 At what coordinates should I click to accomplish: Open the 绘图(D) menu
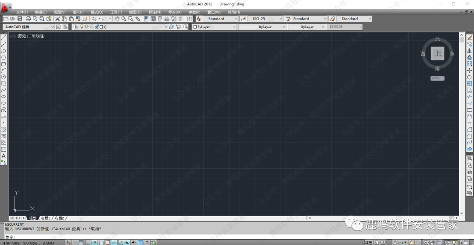click(x=135, y=12)
